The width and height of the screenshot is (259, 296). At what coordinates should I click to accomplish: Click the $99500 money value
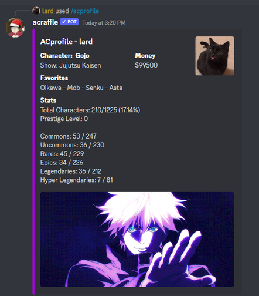pos(146,65)
